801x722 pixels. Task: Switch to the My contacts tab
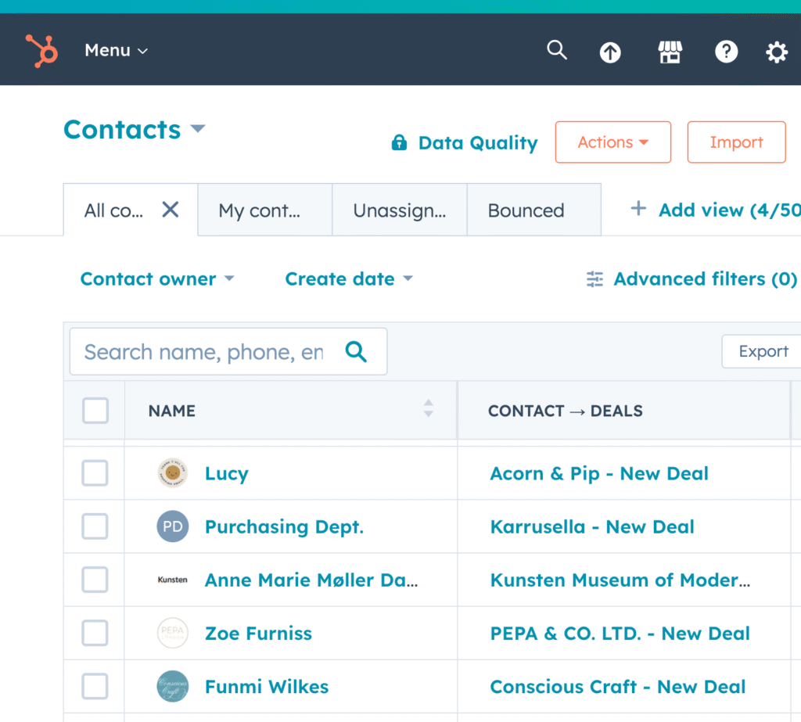click(264, 210)
